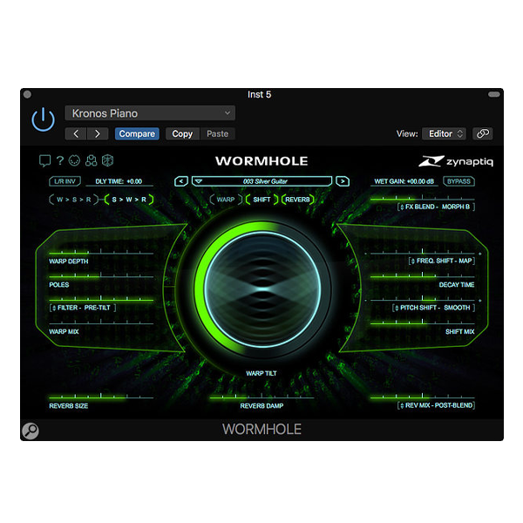Click the POLES slider
Image resolution: width=523 pixels, height=523 pixels.
click(x=101, y=275)
